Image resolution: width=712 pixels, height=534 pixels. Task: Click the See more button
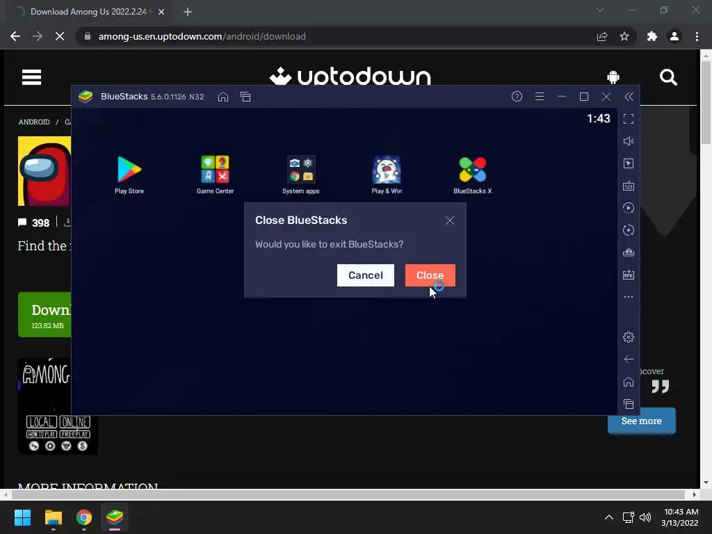(642, 421)
